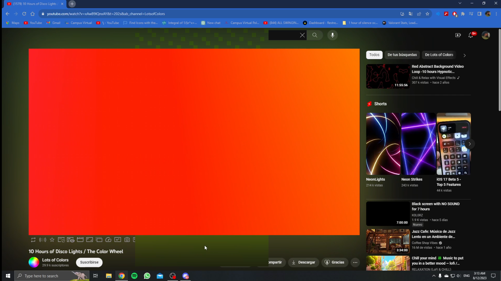Image resolution: width=501 pixels, height=281 pixels.
Task: Click the star favorite icon under video
Action: click(x=52, y=240)
